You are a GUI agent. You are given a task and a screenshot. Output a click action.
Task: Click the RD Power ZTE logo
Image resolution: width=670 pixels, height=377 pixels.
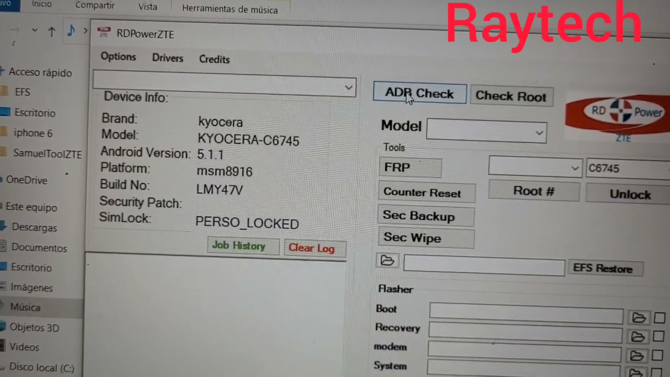[x=618, y=117]
